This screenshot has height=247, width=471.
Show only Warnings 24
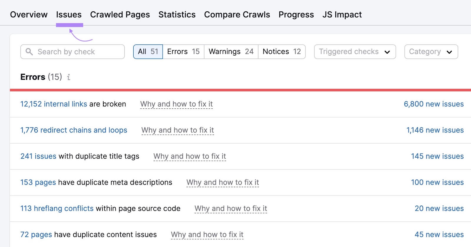point(230,51)
